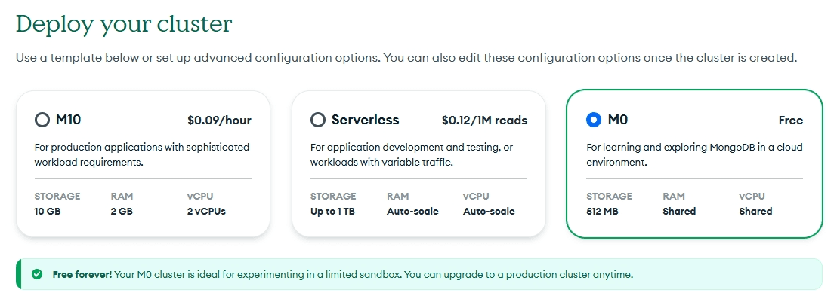This screenshot has height=299, width=837.
Task: Select the M10 radio button
Action: pyautogui.click(x=42, y=120)
